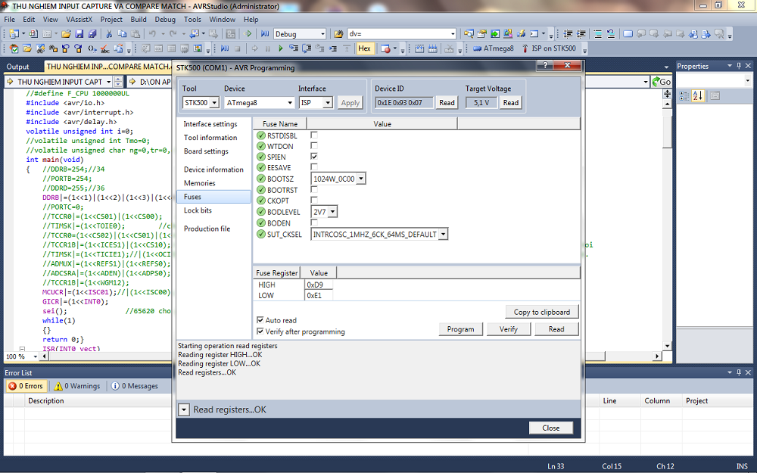Open the 100 % zoom dropdown

(x=36, y=356)
